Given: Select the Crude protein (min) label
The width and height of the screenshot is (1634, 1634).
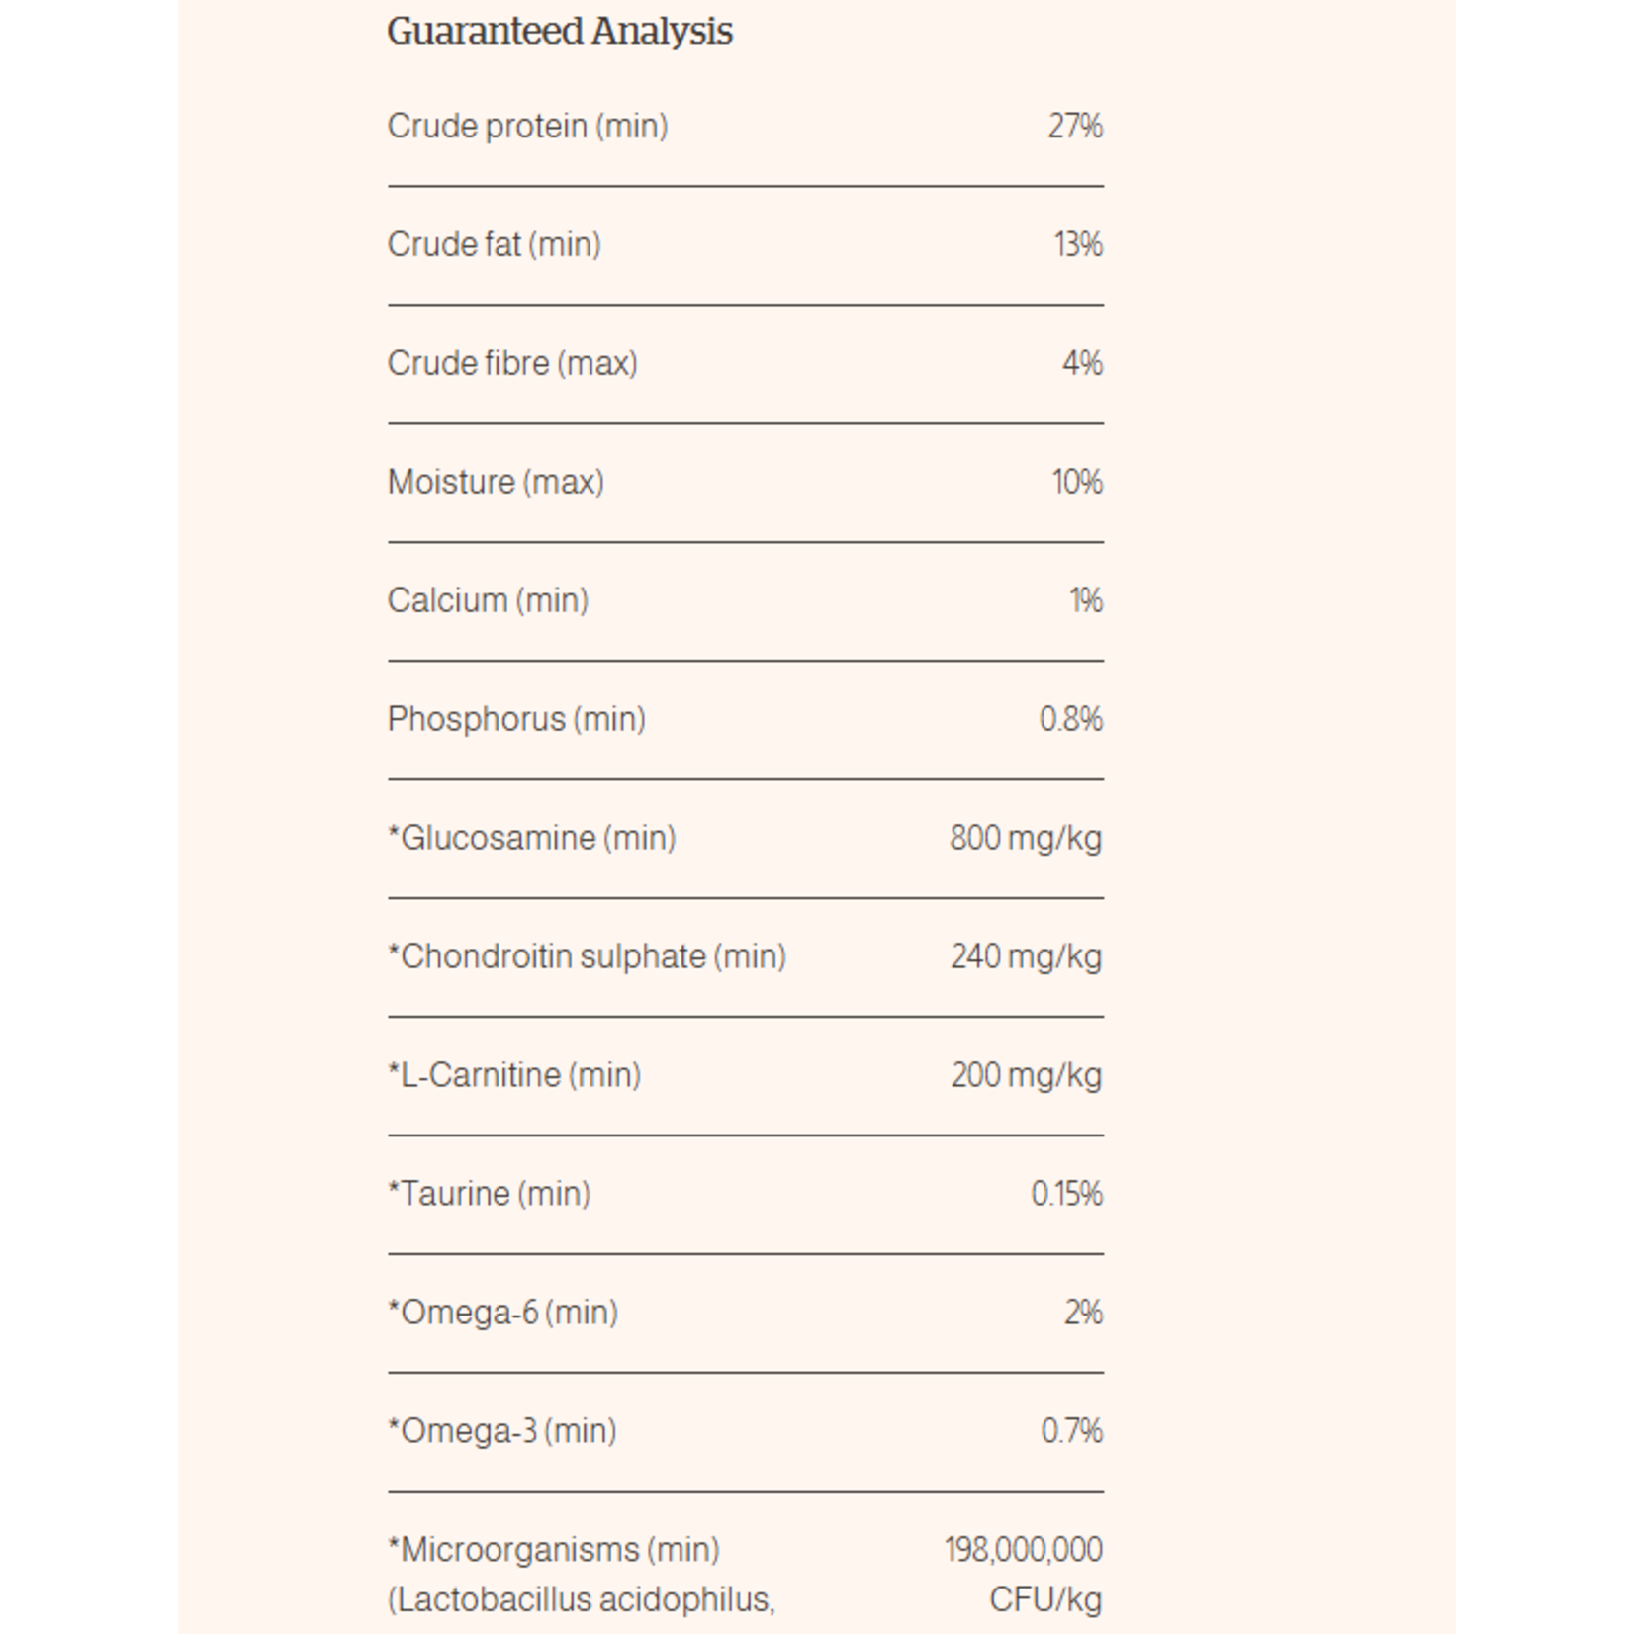Looking at the screenshot, I should point(528,127).
